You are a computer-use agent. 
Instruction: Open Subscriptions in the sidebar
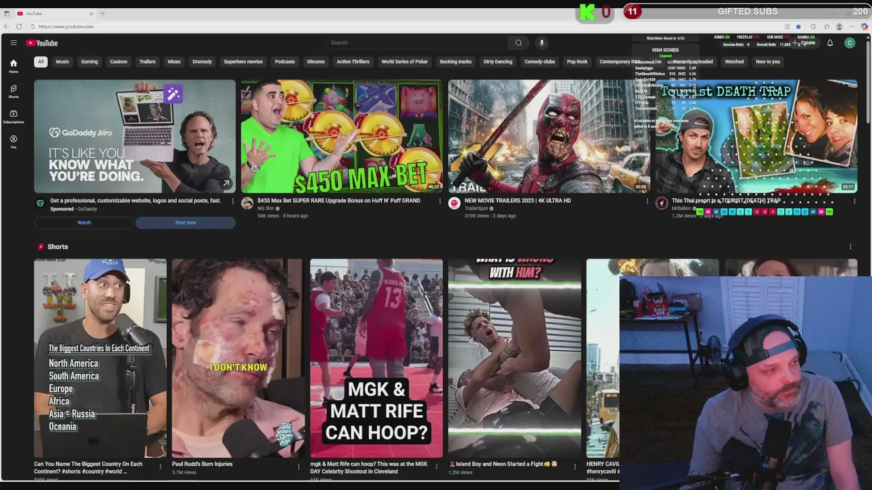click(x=13, y=116)
